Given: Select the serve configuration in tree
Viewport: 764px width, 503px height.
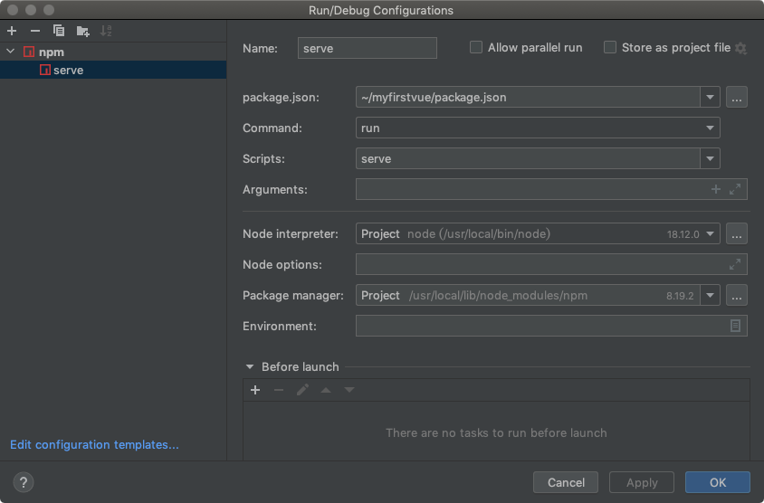Looking at the screenshot, I should coord(68,70).
